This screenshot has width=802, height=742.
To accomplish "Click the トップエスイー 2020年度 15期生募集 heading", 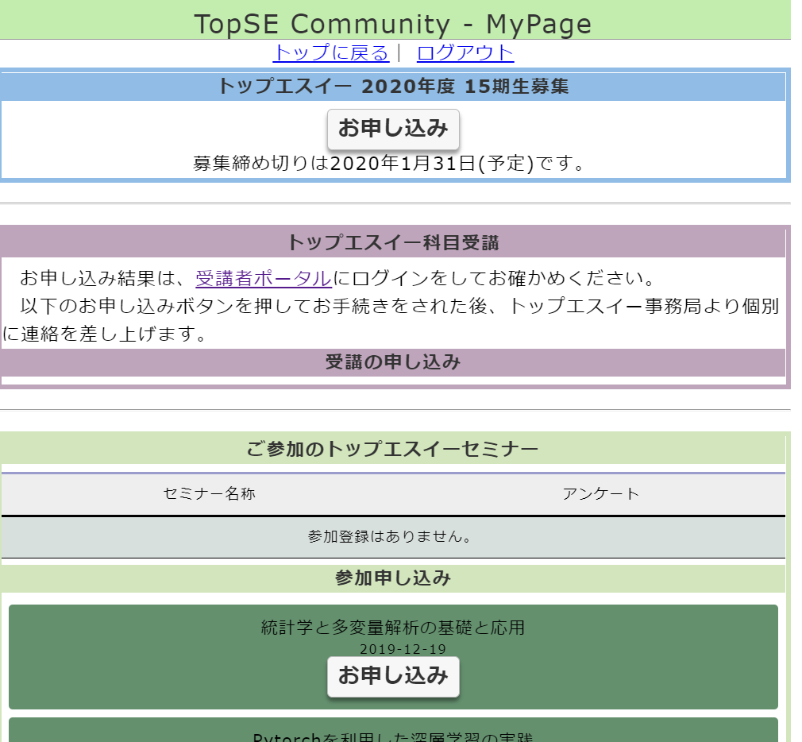I will click(x=393, y=87).
